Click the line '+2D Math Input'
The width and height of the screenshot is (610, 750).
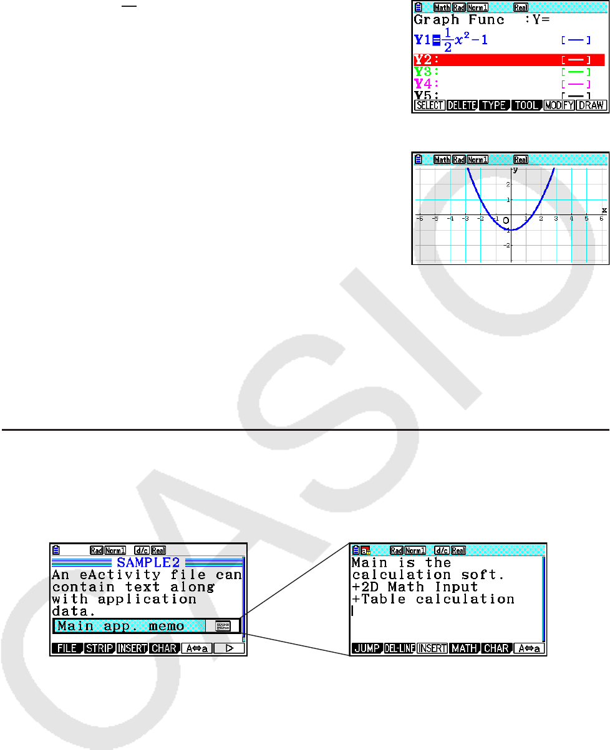coord(415,587)
